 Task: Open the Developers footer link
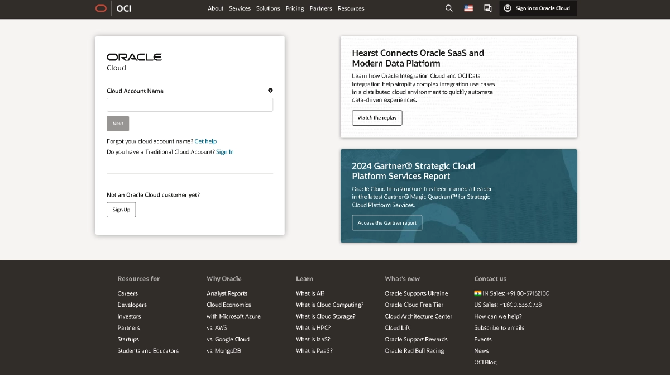132,305
